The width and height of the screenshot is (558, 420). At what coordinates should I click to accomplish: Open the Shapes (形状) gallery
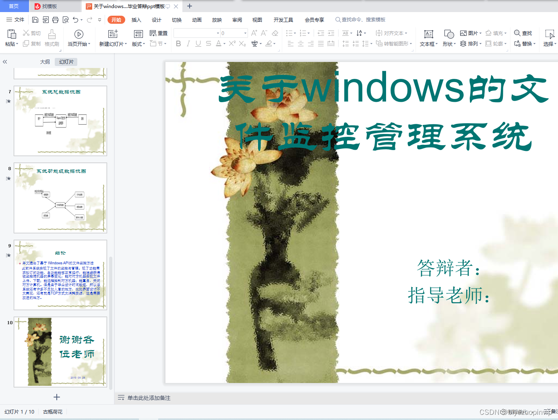coord(449,38)
